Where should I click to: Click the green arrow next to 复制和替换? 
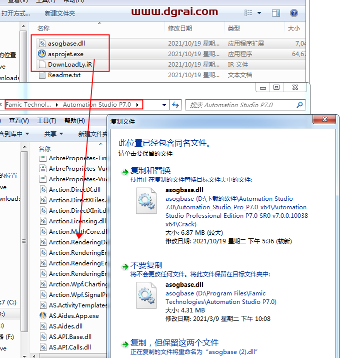125,172
